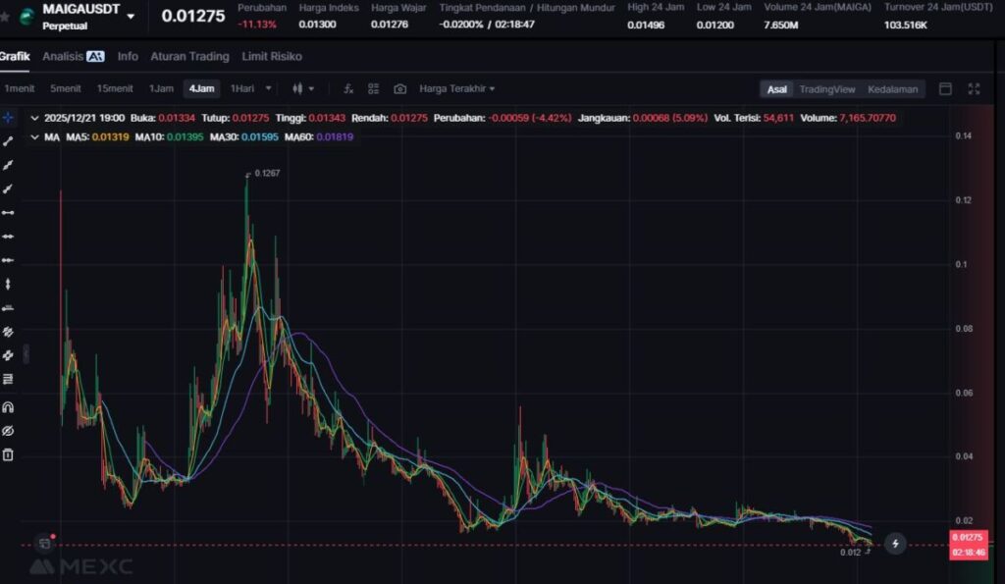The height and width of the screenshot is (584, 1005).
Task: Open the fx indicators menu
Action: [x=347, y=88]
